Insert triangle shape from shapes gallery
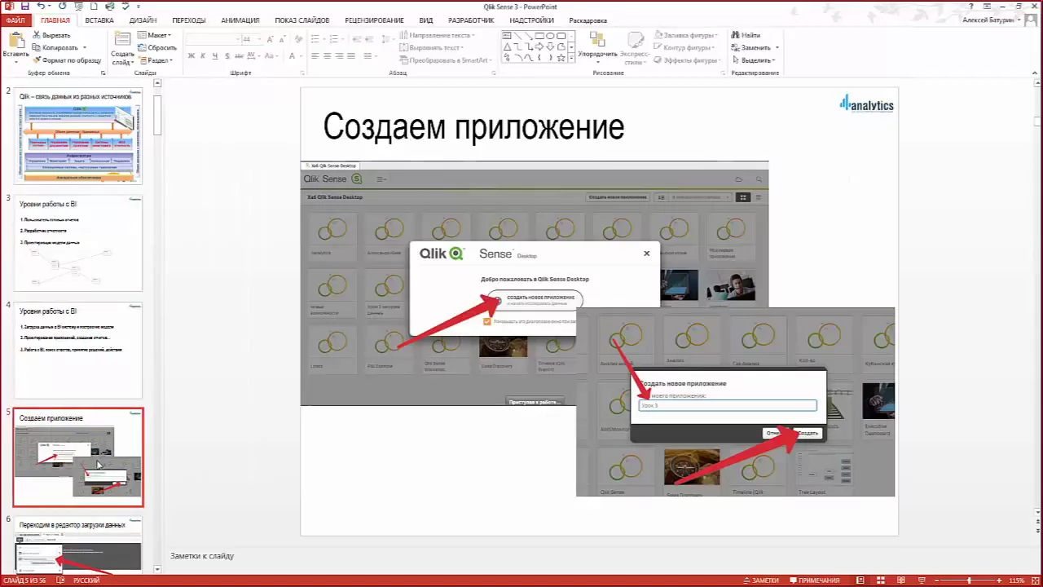The image size is (1043, 587). pyautogui.click(x=508, y=47)
